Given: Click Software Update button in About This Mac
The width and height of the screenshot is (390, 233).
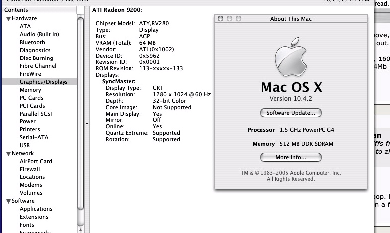Looking at the screenshot, I should click(291, 113).
